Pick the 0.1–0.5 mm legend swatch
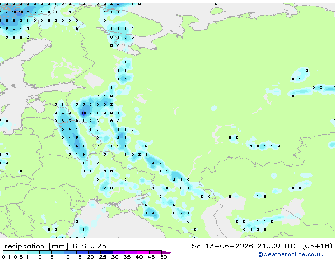335x259 pixels. [x=9, y=252]
